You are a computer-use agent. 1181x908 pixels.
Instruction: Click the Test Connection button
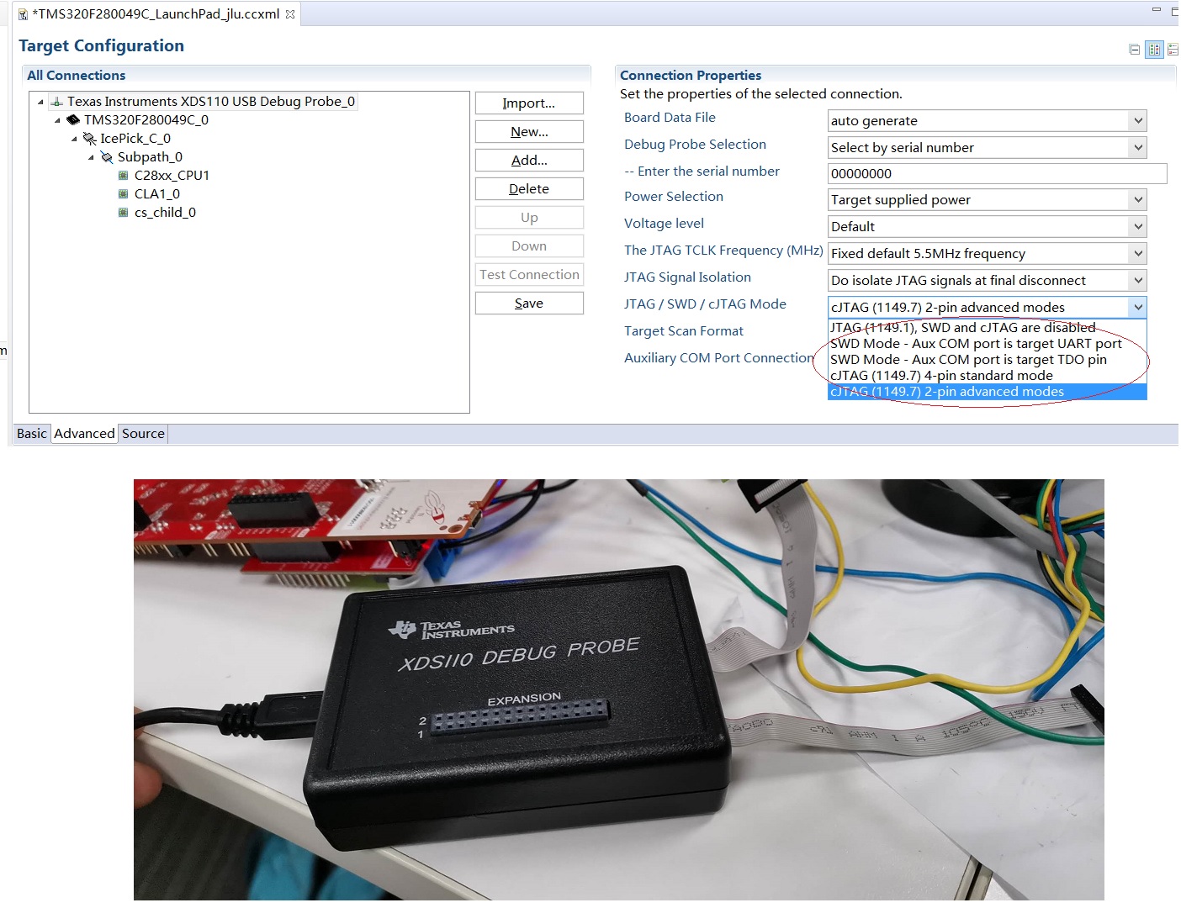(529, 275)
